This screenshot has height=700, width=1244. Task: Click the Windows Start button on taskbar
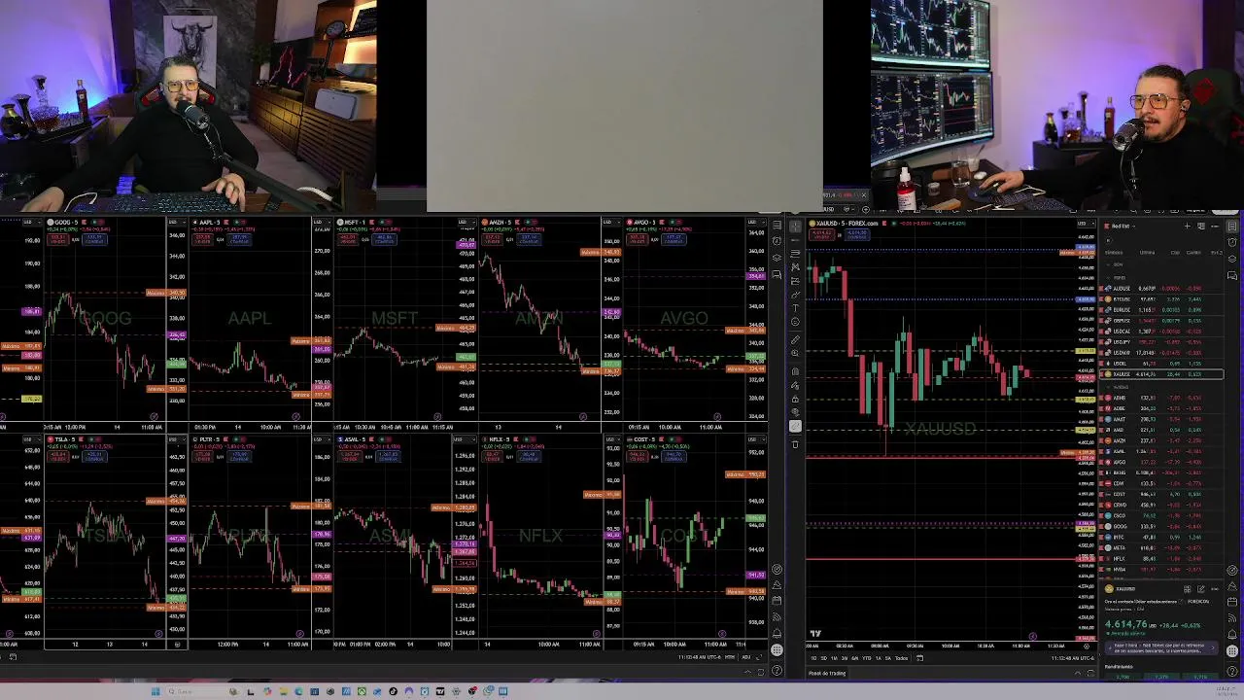tap(155, 691)
